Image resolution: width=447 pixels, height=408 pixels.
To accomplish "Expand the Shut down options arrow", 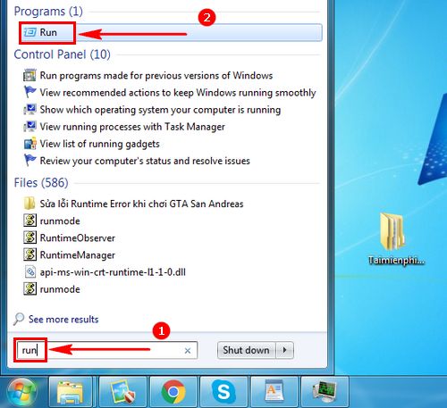I will [x=285, y=350].
